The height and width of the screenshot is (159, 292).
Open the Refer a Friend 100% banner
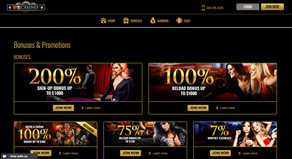tap(55, 134)
